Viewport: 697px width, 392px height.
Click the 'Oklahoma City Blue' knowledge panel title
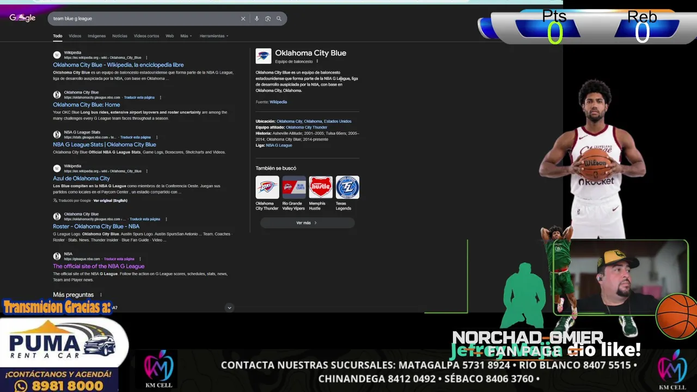click(x=310, y=53)
